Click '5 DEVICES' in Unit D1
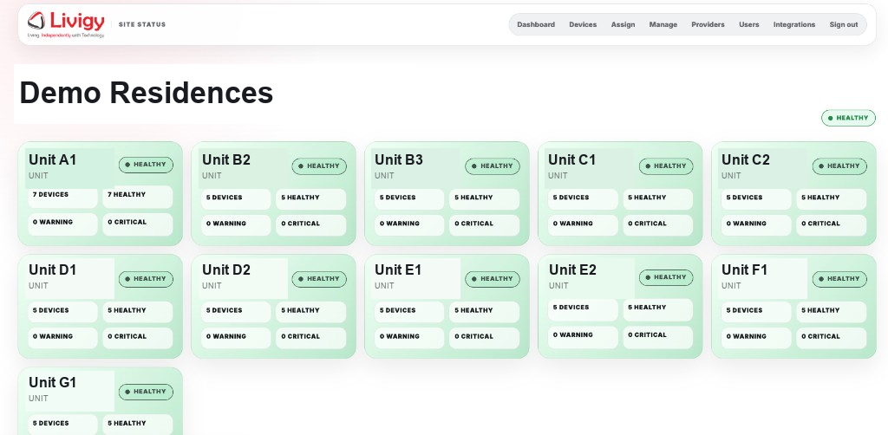The image size is (888, 435). click(x=62, y=312)
